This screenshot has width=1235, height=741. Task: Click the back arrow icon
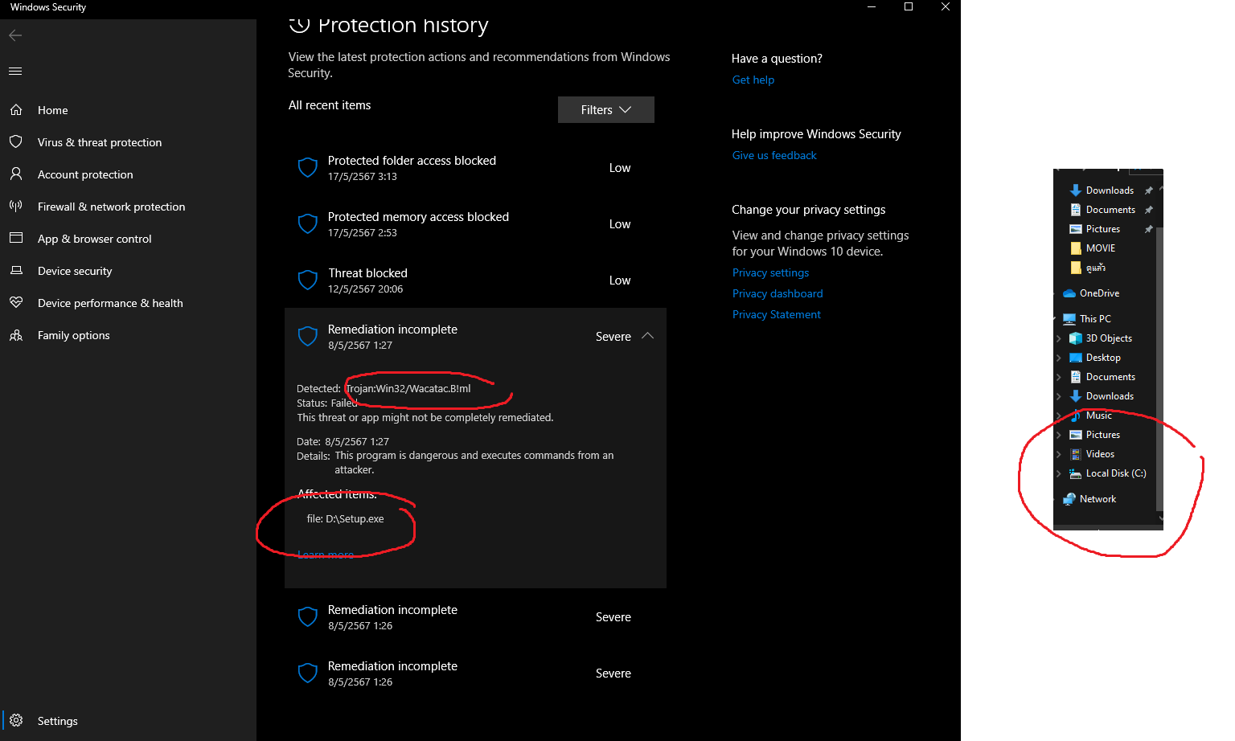[x=15, y=35]
